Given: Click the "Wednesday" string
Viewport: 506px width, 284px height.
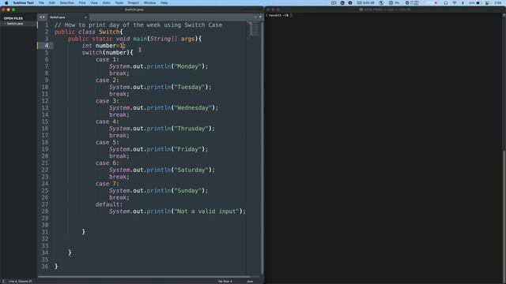Looking at the screenshot, I should (193, 108).
